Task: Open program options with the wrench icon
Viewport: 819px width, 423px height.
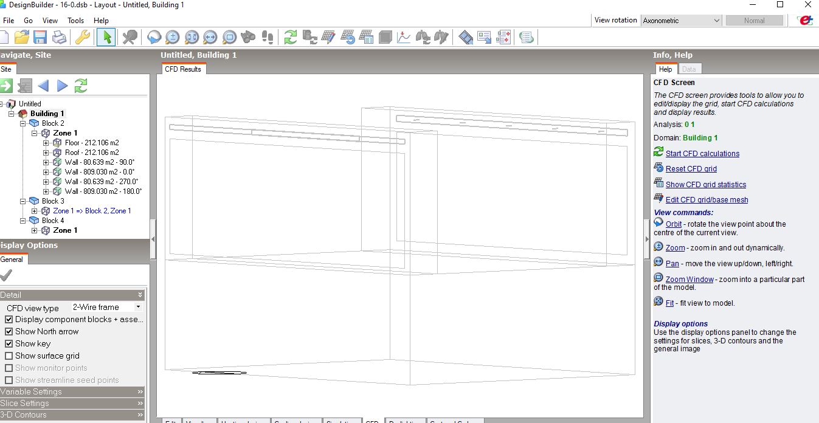Action: 82,37
